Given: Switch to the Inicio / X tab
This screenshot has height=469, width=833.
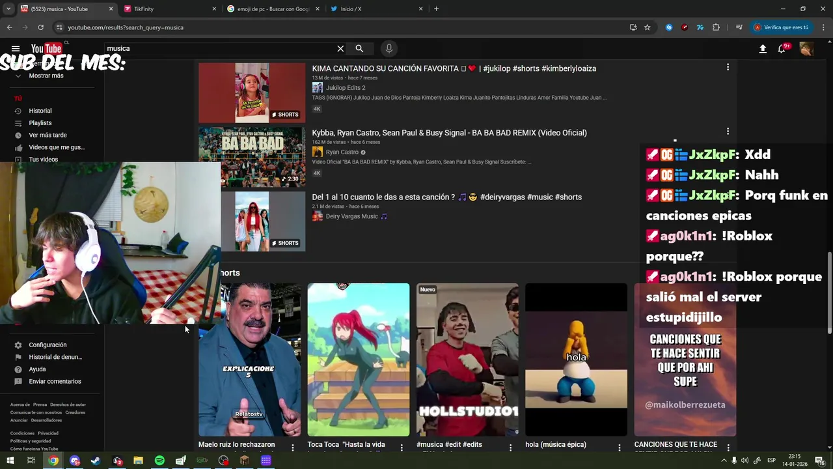Looking at the screenshot, I should (x=376, y=9).
